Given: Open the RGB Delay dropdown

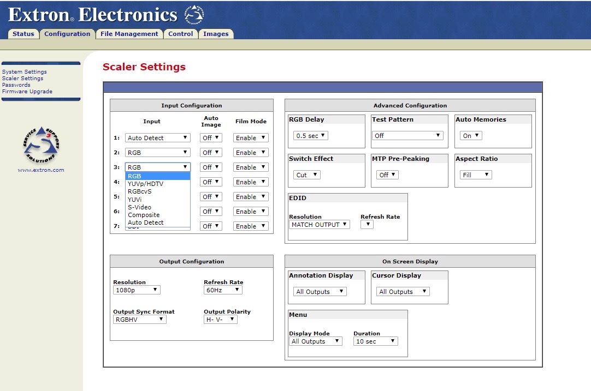Looking at the screenshot, I should click(311, 135).
